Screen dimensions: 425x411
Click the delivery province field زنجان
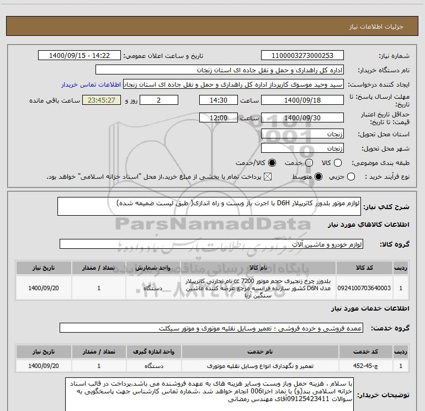tap(302, 134)
